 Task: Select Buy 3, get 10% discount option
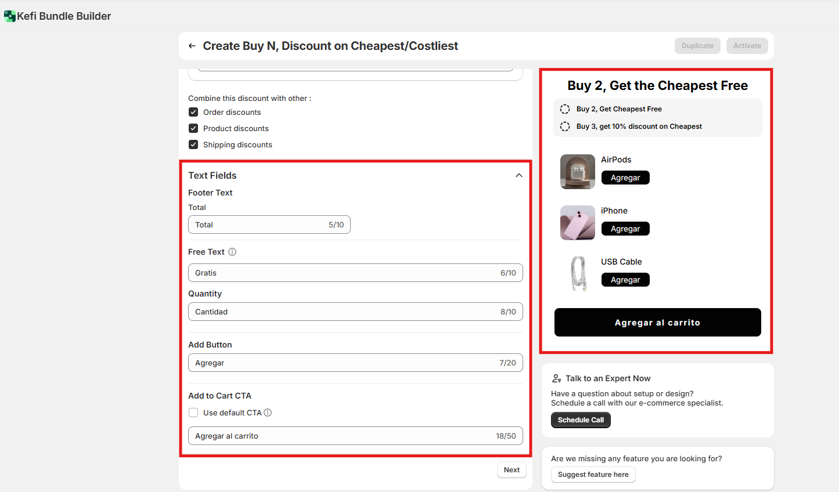tap(564, 126)
